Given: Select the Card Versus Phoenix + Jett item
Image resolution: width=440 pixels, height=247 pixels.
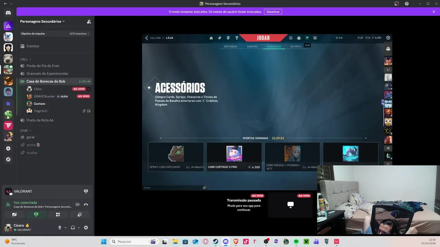Looking at the screenshot, I should point(292,157).
